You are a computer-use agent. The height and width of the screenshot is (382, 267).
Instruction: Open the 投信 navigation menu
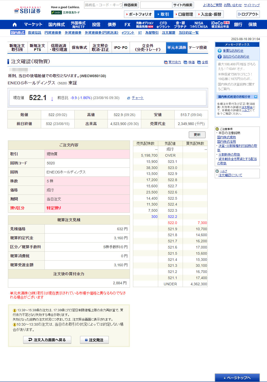96,25
